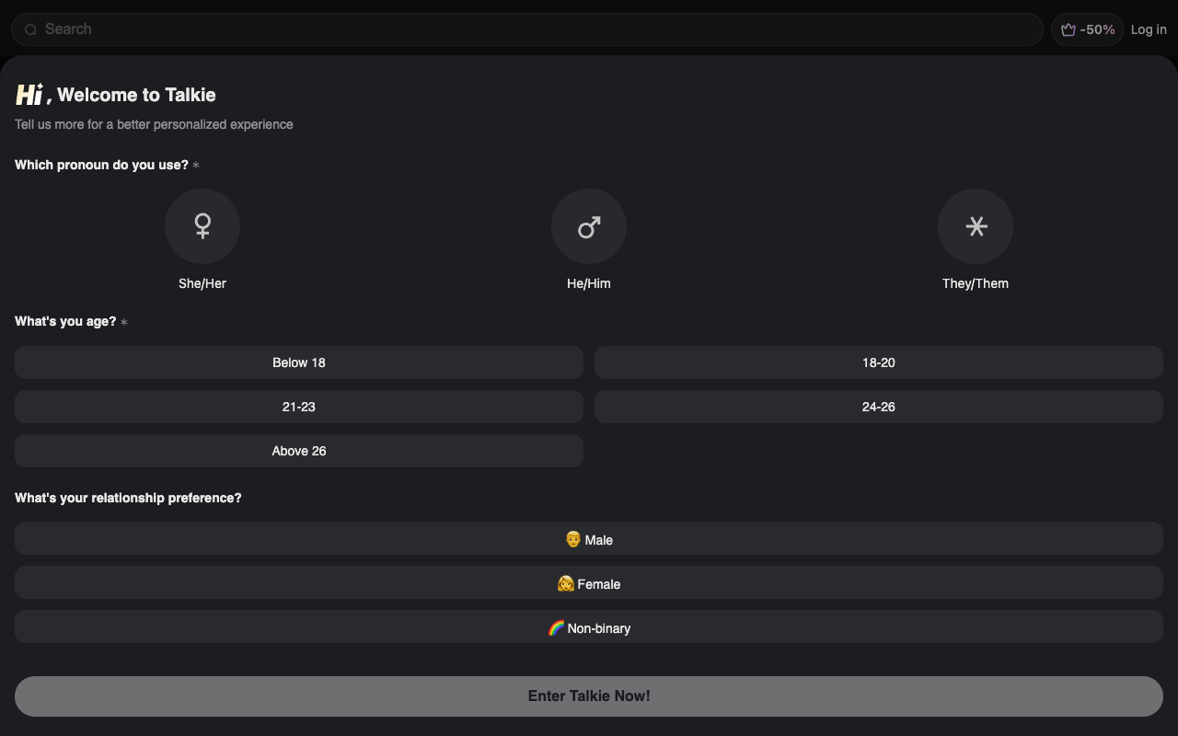Select the She/Her female symbol icon
The height and width of the screenshot is (736, 1178).
pyautogui.click(x=202, y=226)
